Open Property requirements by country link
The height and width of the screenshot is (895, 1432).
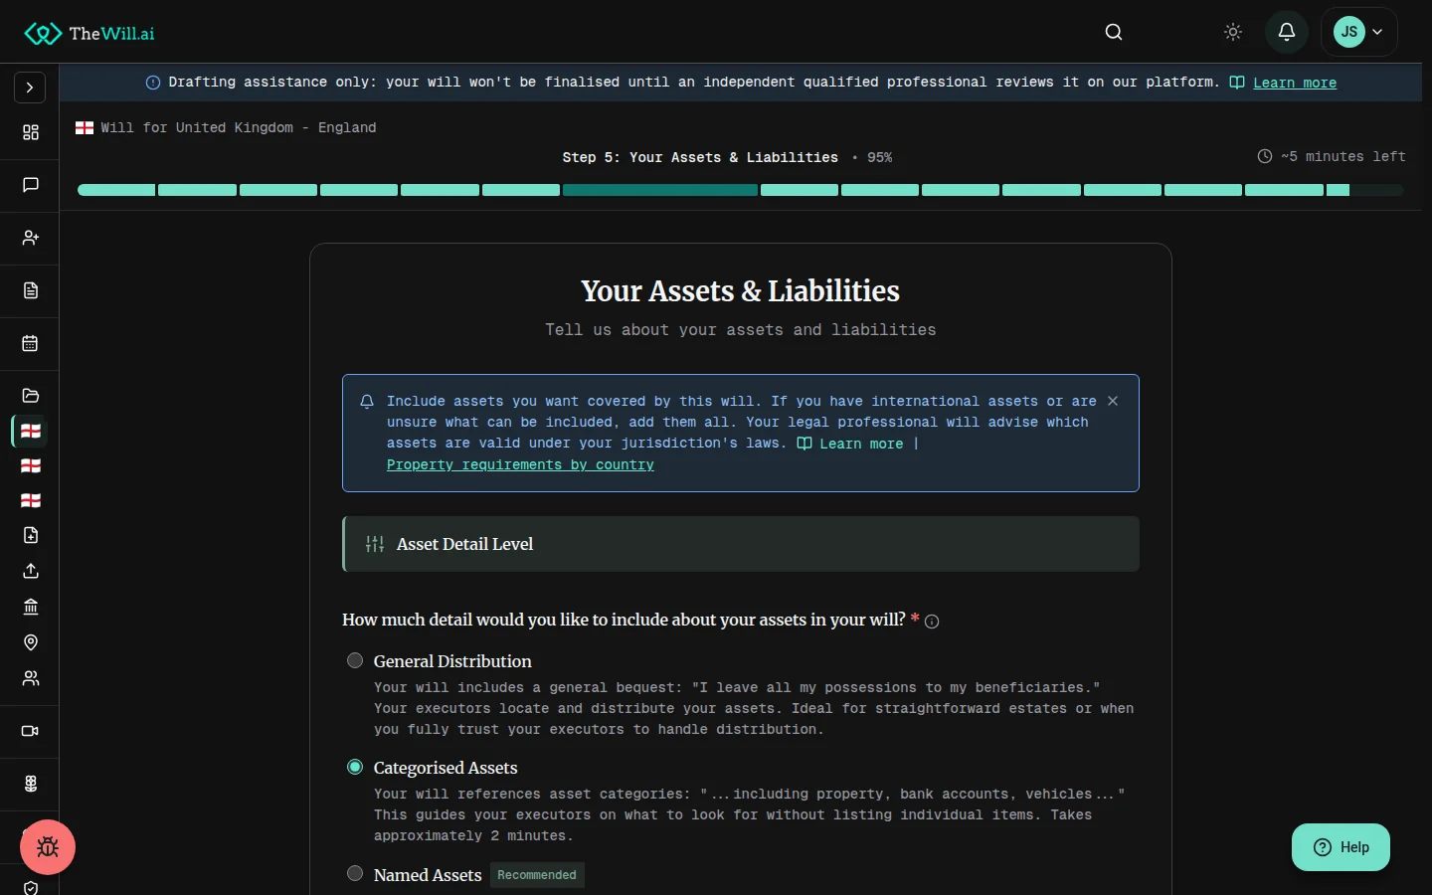point(520,464)
